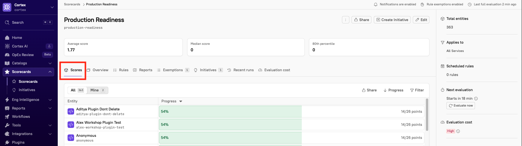Select the All 363 entities filter
Viewport: 522px width, 146px height.
[x=77, y=90]
